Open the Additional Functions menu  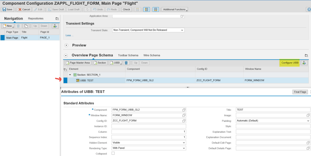pyautogui.click(x=174, y=9)
